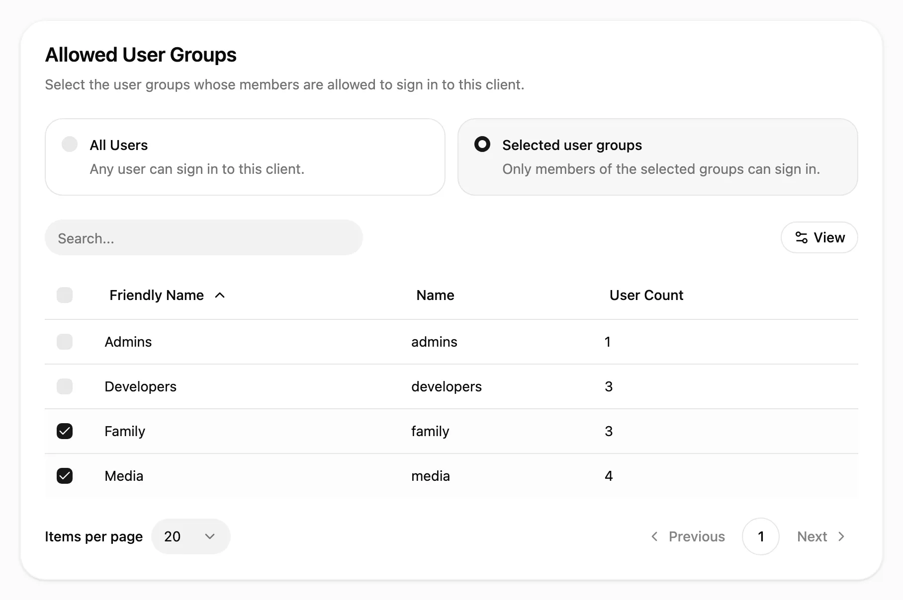Click the sort arrow next to Friendly Name
This screenshot has height=600, width=903.
coord(220,295)
